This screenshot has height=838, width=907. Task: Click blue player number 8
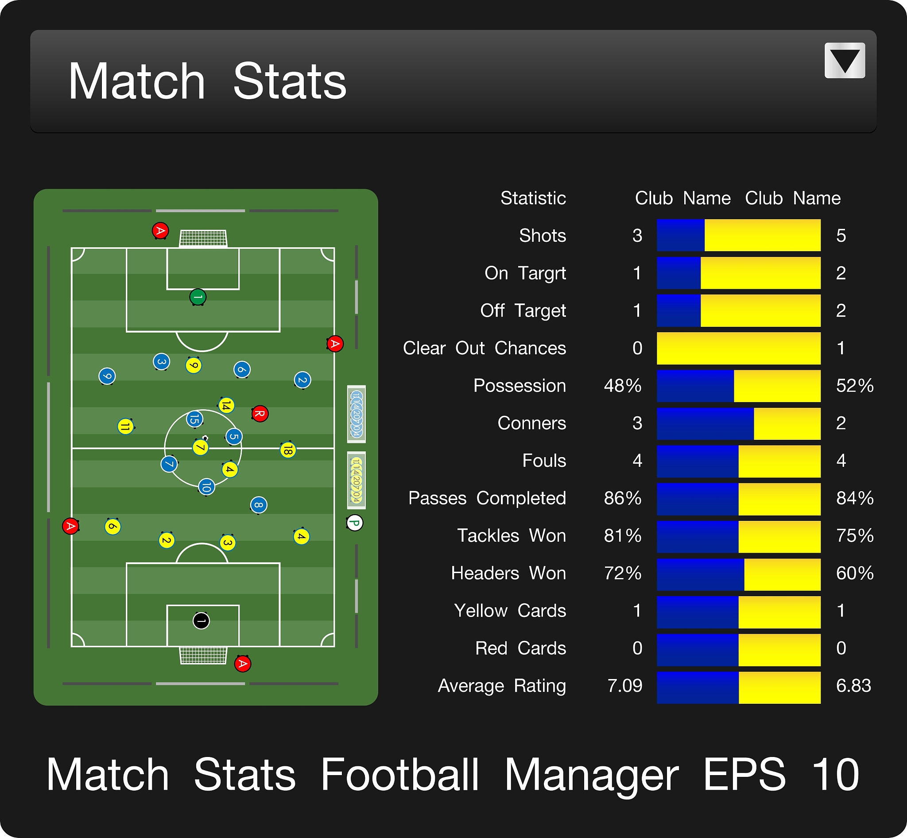pyautogui.click(x=259, y=505)
